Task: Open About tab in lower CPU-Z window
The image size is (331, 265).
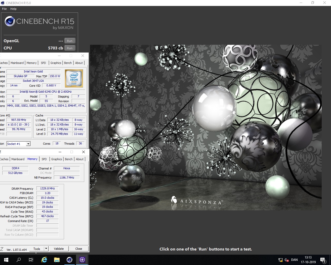Action: (80, 159)
